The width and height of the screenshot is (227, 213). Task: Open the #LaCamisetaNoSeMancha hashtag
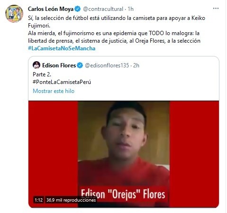coord(62,48)
